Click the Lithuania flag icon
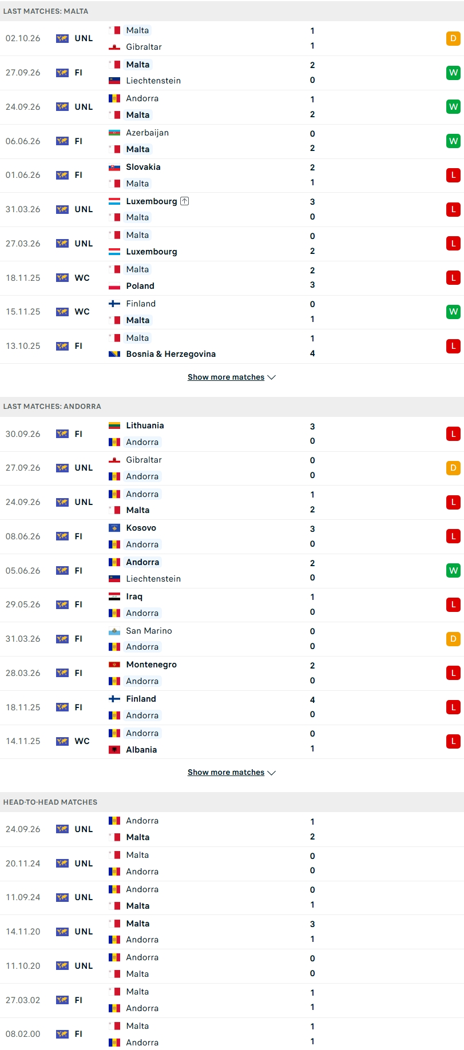The image size is (464, 1050). 114,425
